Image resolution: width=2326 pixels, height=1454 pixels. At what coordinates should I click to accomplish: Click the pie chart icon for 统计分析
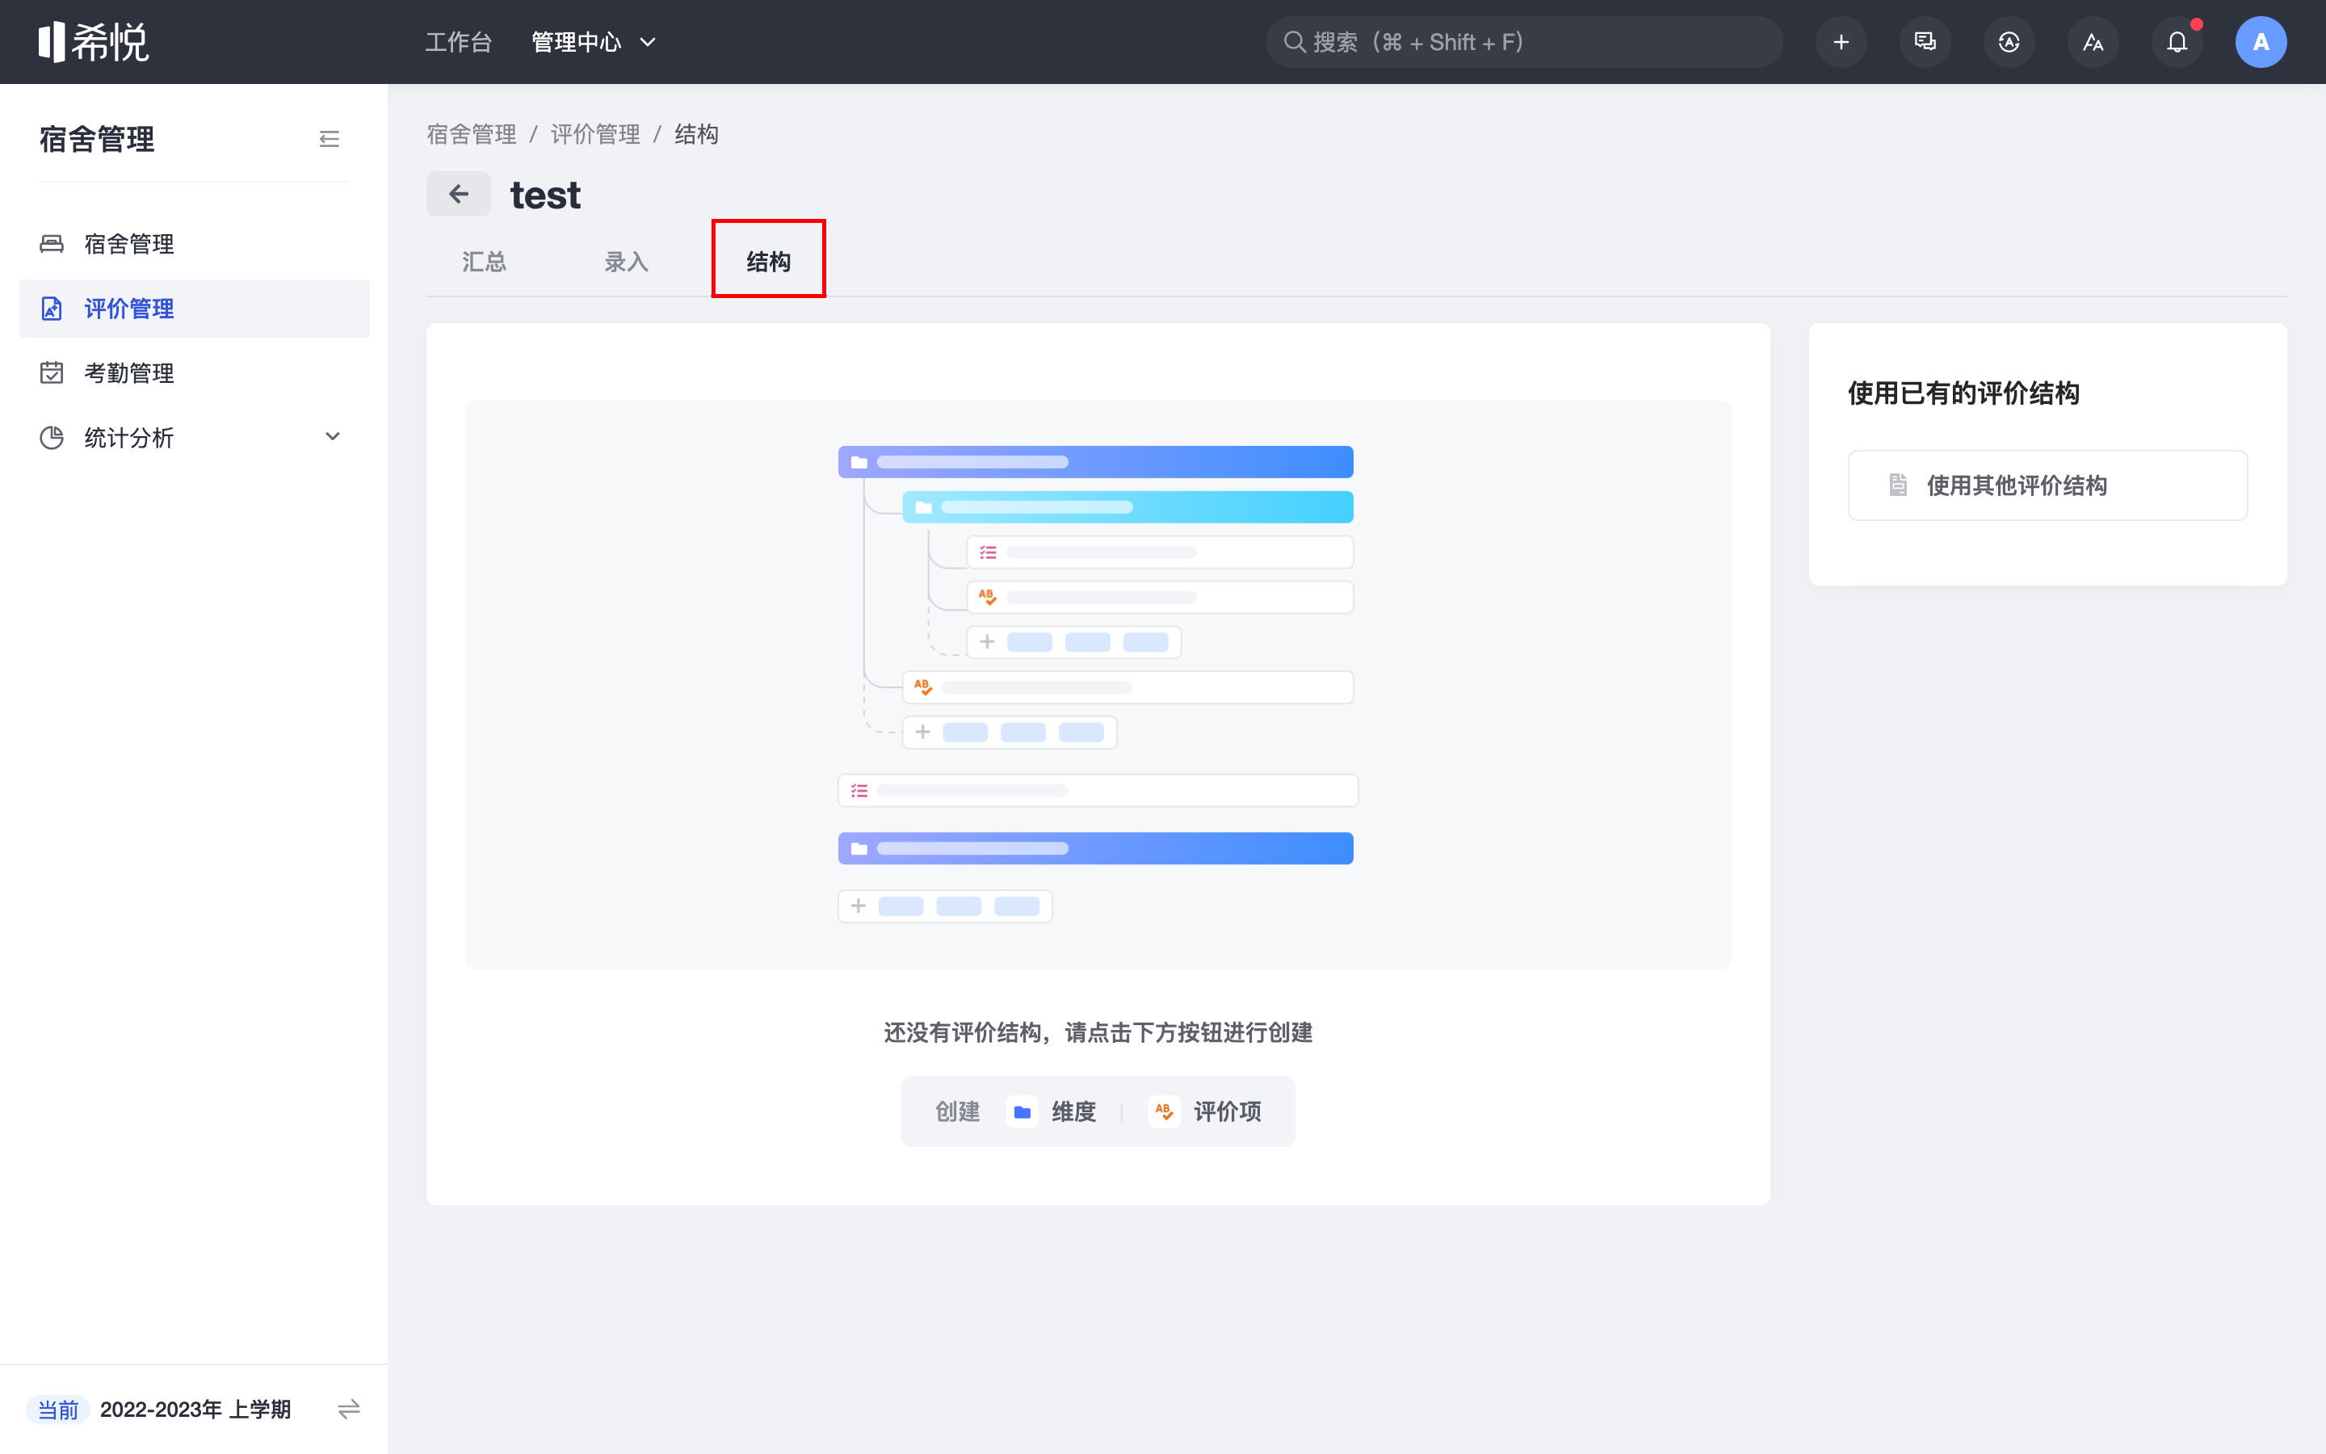(52, 438)
